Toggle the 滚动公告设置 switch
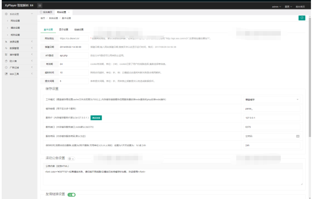 point(72,158)
